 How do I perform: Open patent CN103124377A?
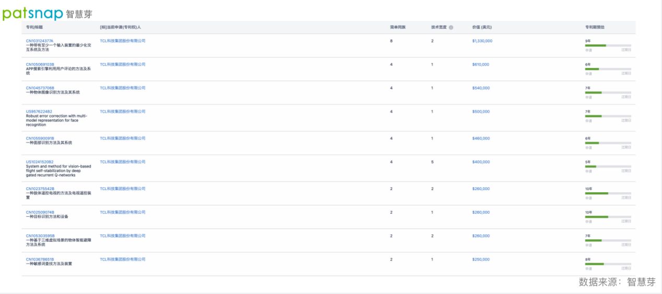(40, 41)
